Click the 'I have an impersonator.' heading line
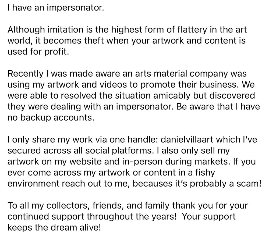269x236 pixels. 56,8
